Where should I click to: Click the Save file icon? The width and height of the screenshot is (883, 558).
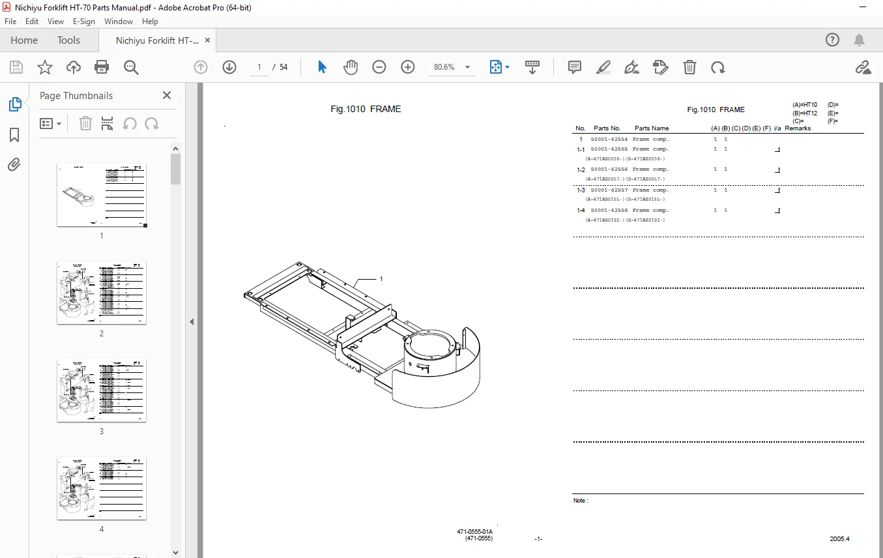pos(16,67)
